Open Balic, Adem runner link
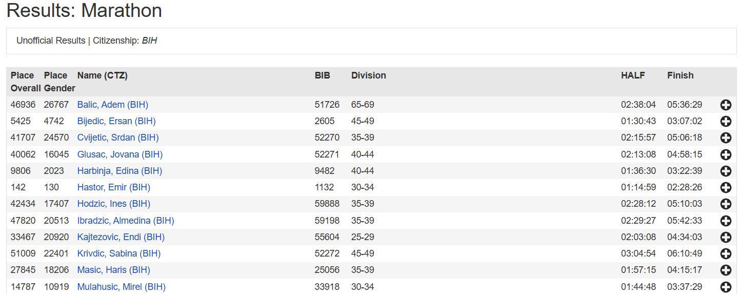This screenshot has width=739, height=294. point(112,105)
